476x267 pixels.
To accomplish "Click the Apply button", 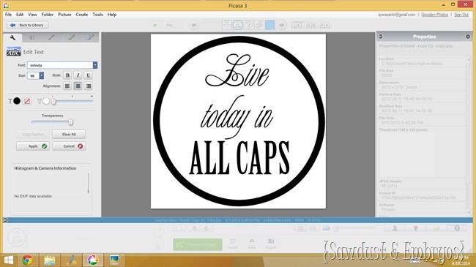I will (x=33, y=146).
